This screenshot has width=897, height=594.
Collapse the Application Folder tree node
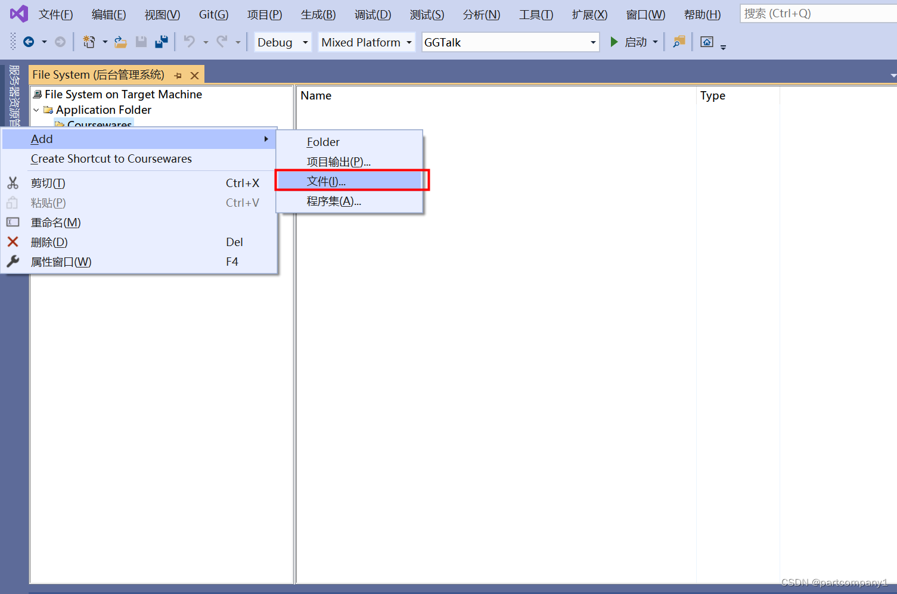[x=36, y=110]
